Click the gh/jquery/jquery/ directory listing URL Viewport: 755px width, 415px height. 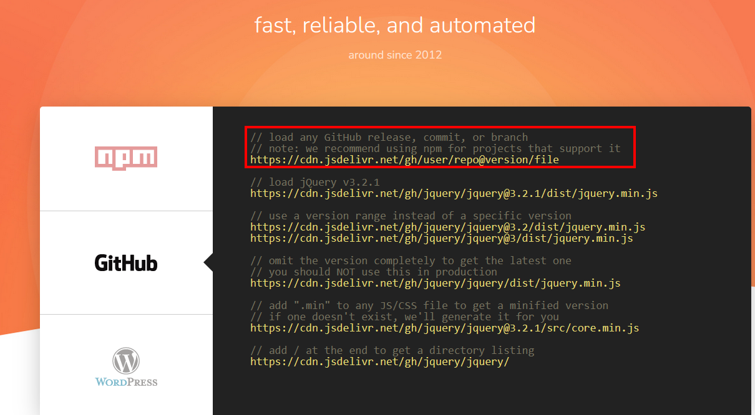pos(379,362)
